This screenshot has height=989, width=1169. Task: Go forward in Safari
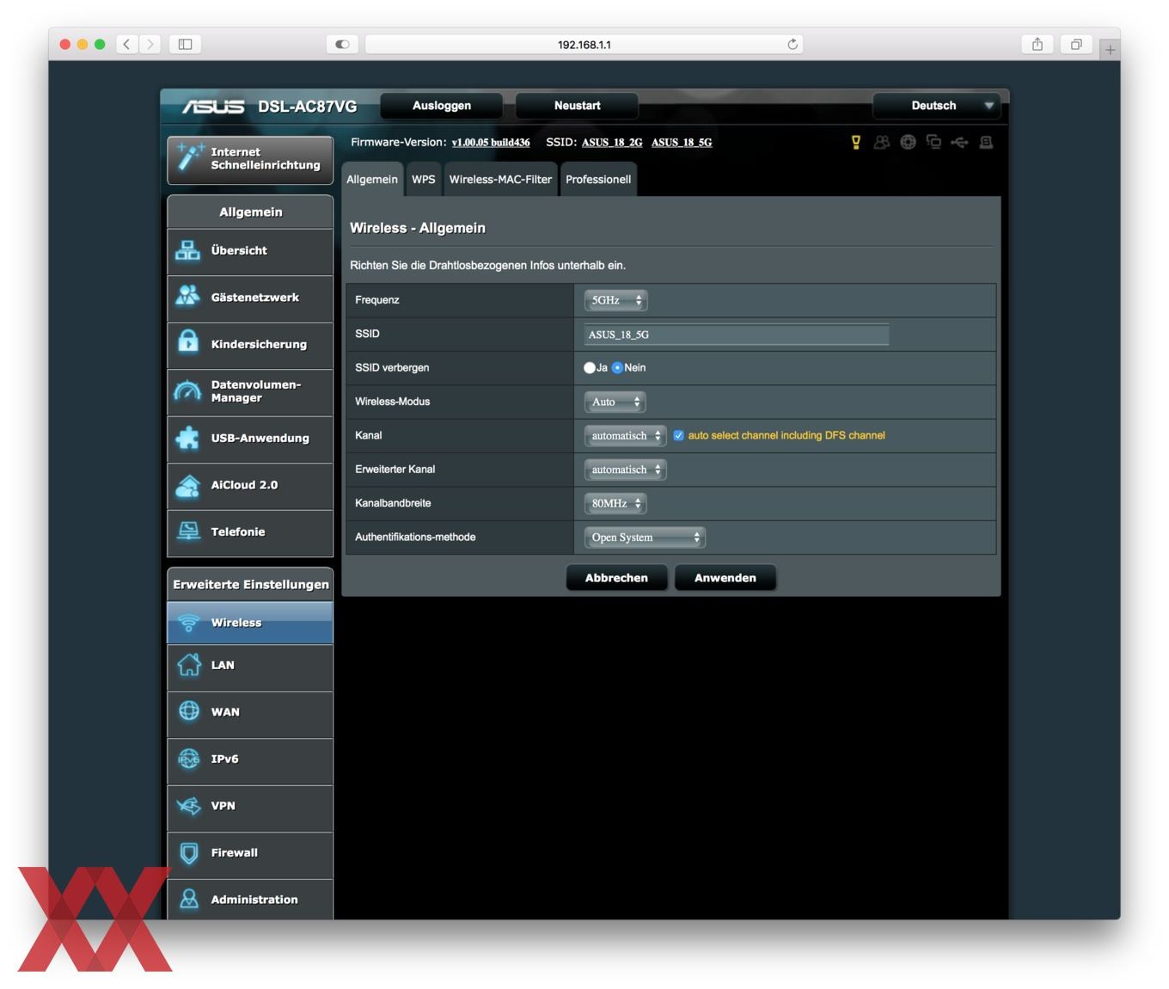[150, 44]
